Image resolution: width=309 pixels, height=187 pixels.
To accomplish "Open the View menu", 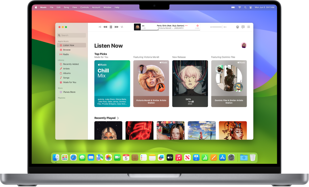I will click(75, 7).
